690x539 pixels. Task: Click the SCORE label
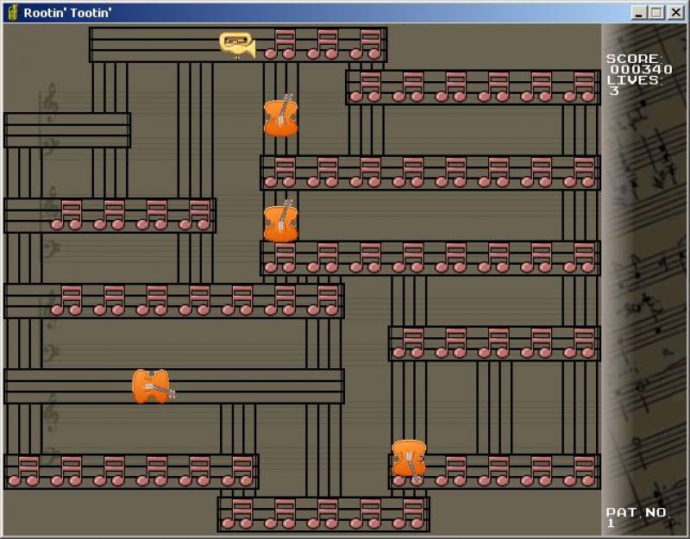coord(634,59)
